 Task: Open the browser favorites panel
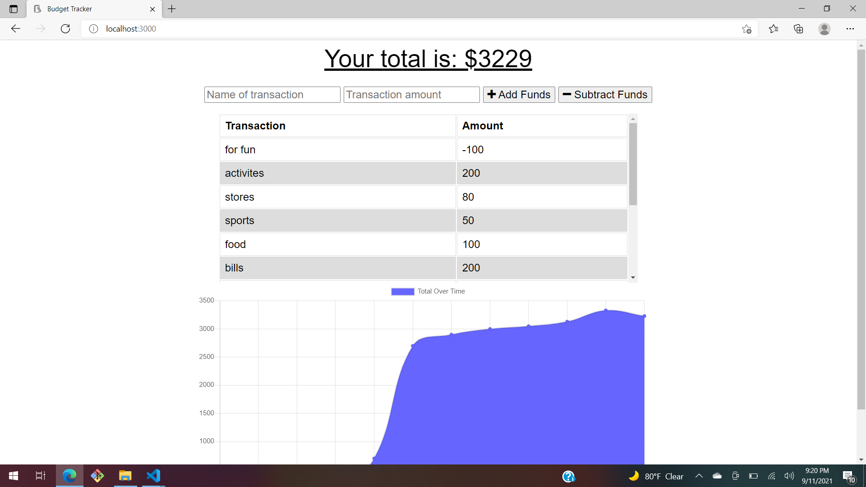(x=773, y=28)
